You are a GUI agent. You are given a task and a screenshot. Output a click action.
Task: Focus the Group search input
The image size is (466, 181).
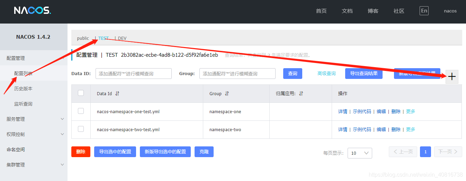238,73
